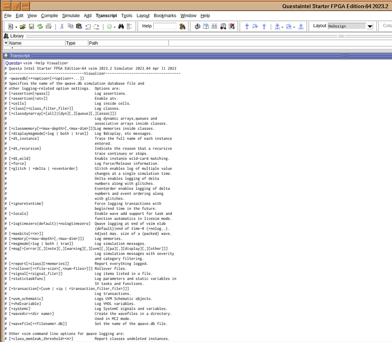Screen dimensions: 392x342
Task: Click the Library panel books icon
Action: pyautogui.click(x=6, y=36)
